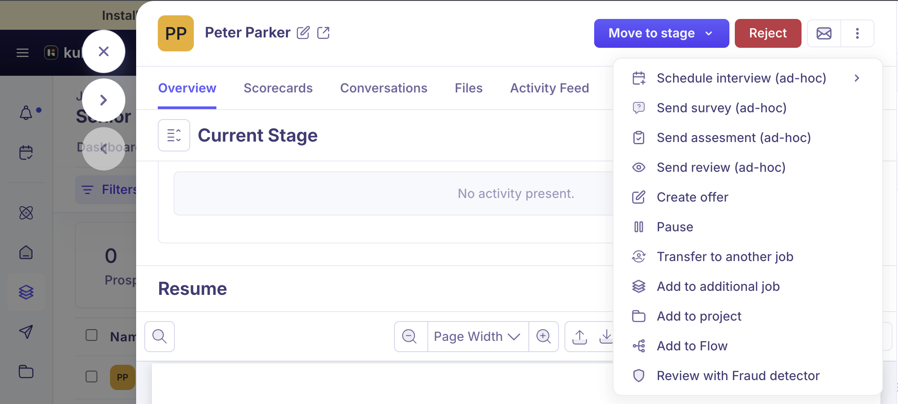Switch to the Overview tab
The width and height of the screenshot is (898, 404).
(187, 88)
